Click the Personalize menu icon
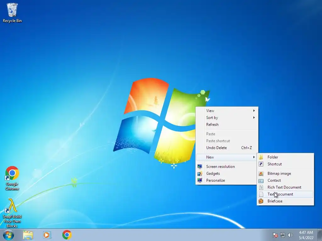The image size is (322, 241). point(200,180)
